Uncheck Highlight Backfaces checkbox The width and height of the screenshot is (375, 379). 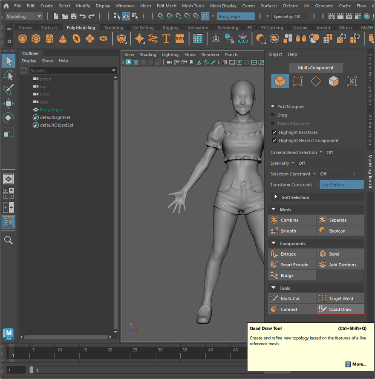(274, 132)
